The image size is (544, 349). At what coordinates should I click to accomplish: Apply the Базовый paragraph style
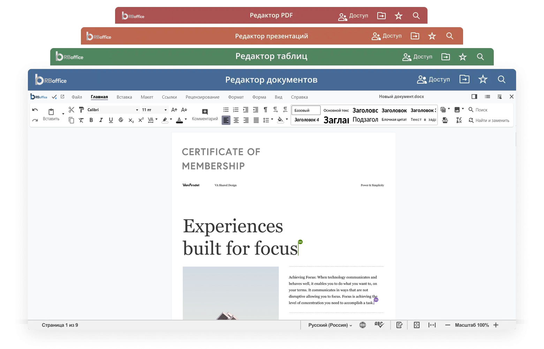pyautogui.click(x=306, y=110)
